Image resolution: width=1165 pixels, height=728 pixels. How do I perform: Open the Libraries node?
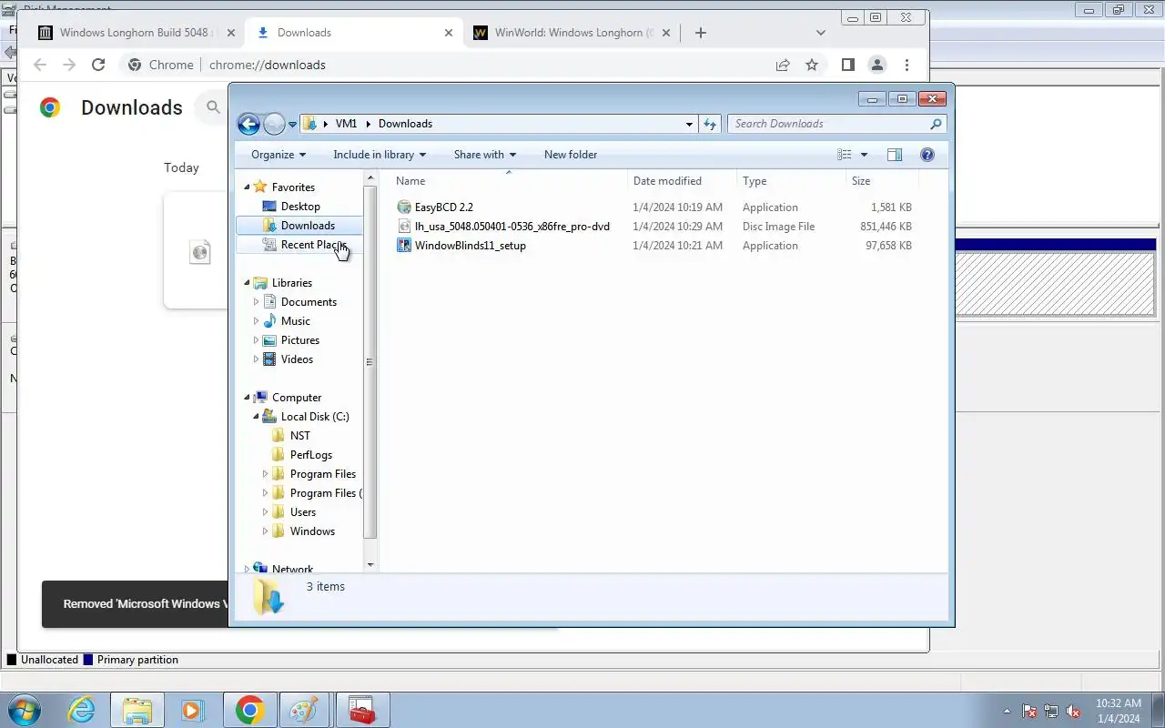tap(292, 283)
